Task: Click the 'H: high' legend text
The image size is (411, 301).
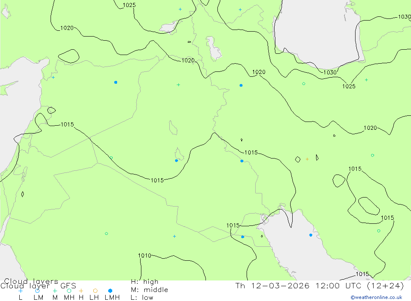Action: [x=145, y=282]
